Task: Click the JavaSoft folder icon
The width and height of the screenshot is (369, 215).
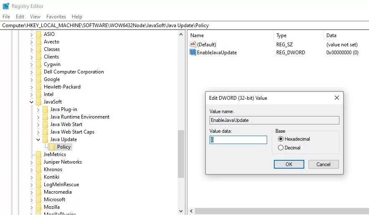Action: [x=38, y=102]
